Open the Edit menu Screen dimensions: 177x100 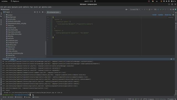[x=5, y=7]
